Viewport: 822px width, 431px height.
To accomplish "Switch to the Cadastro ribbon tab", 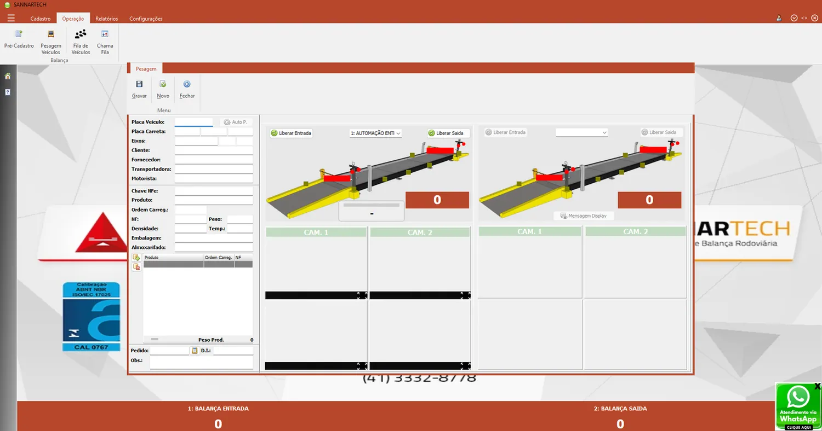I will coord(41,19).
